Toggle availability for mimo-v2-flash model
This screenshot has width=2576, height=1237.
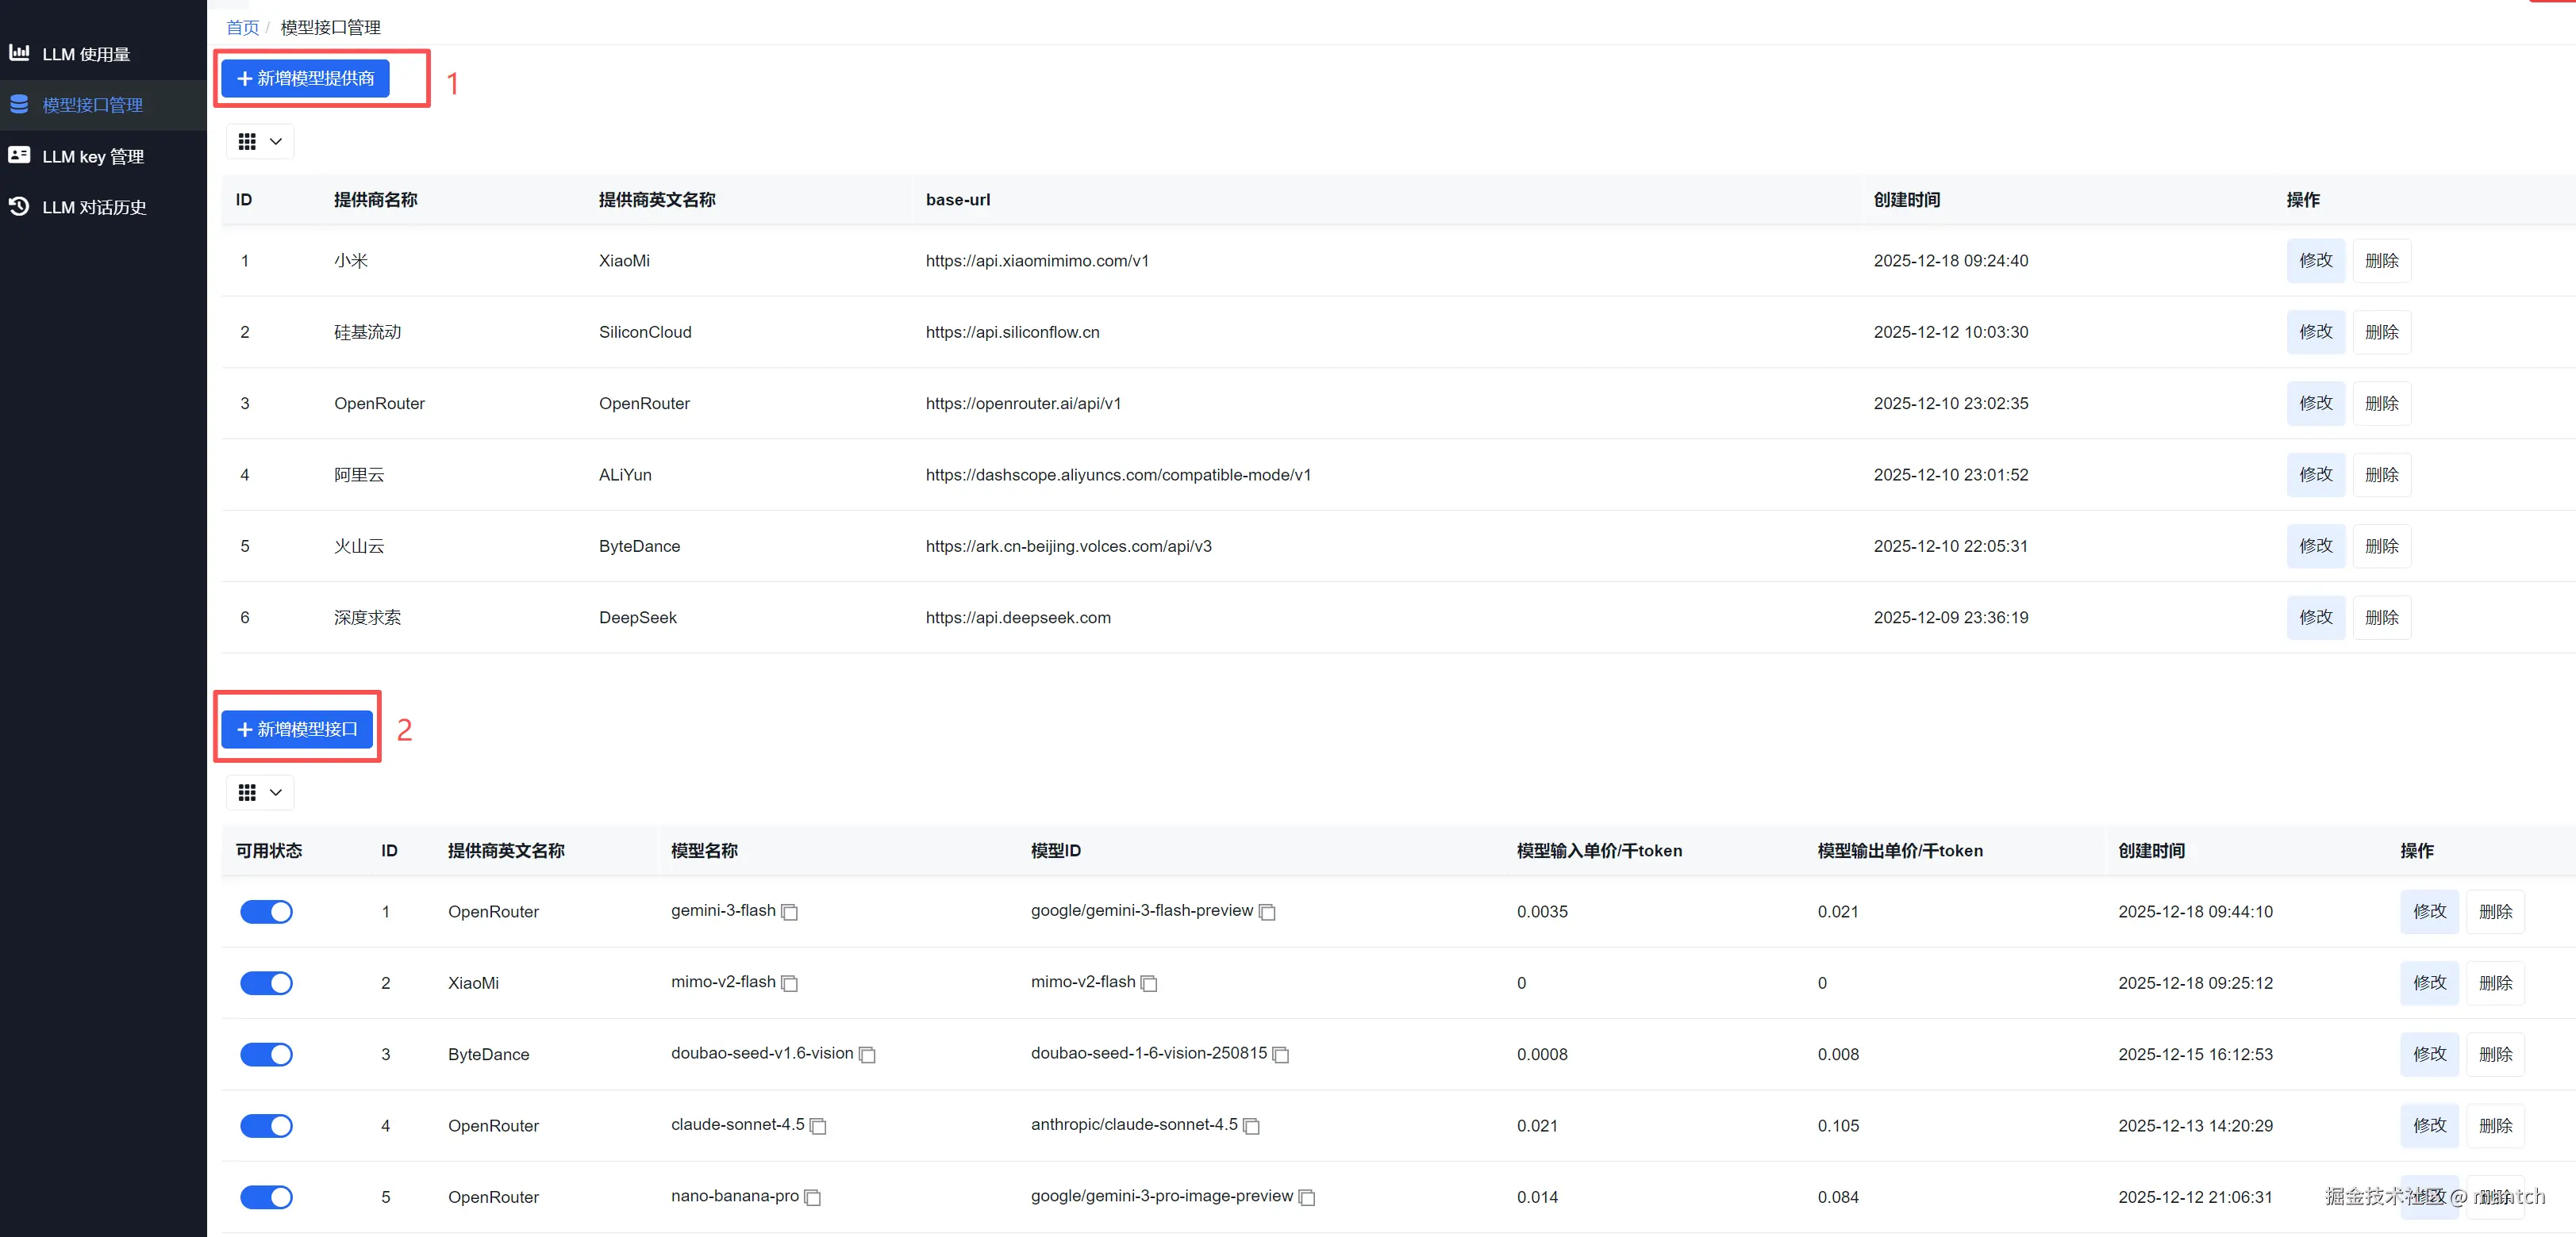266,983
